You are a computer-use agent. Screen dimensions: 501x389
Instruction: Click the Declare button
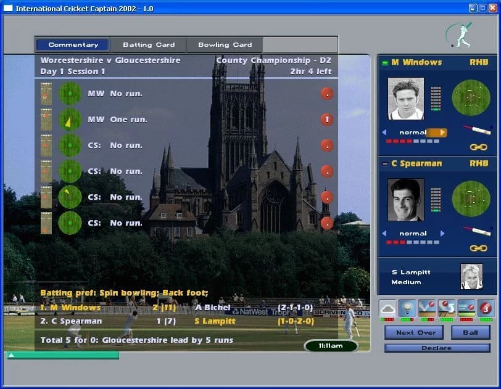(x=436, y=348)
